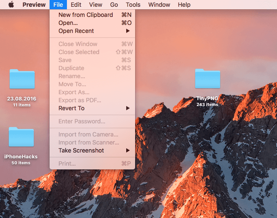
Task: Close the open File menu title
Action: click(x=58, y=5)
